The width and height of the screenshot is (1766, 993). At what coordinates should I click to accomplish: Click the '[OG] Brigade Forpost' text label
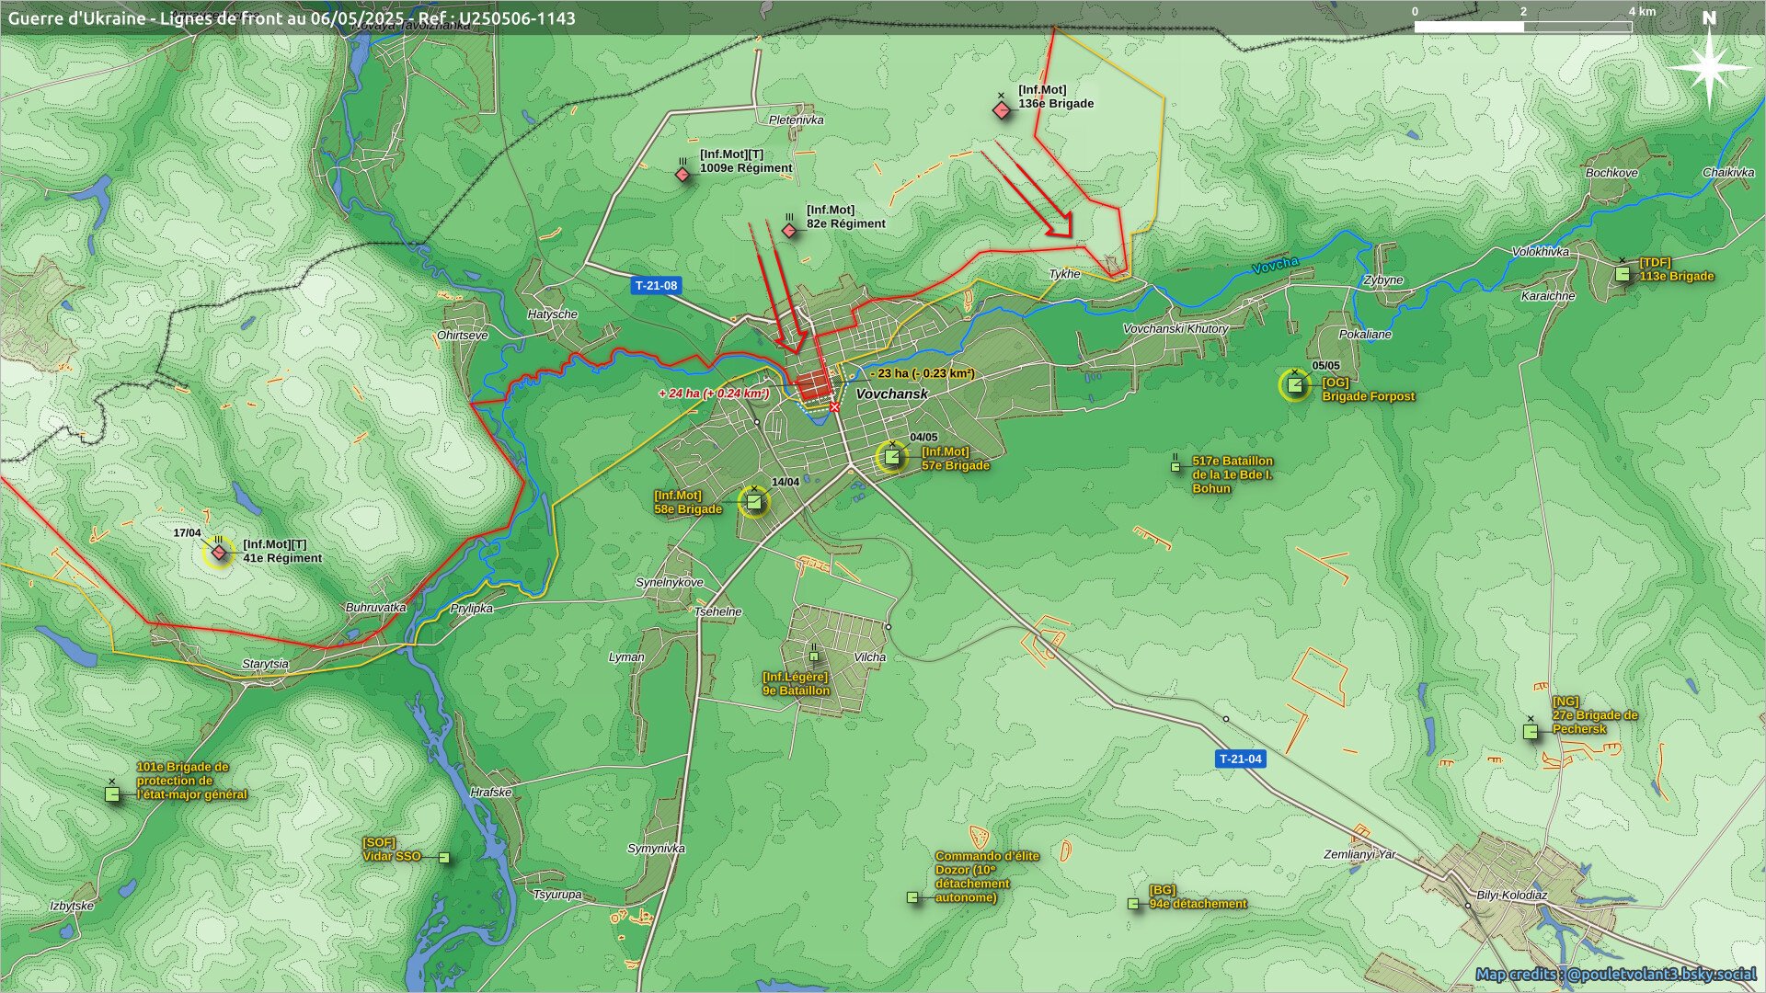tap(1369, 390)
